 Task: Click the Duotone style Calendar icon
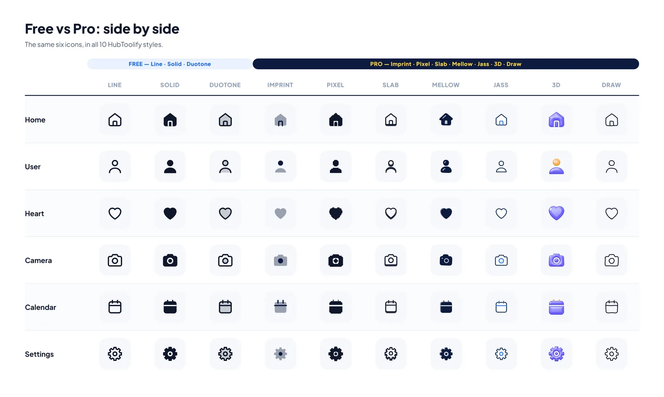(225, 307)
